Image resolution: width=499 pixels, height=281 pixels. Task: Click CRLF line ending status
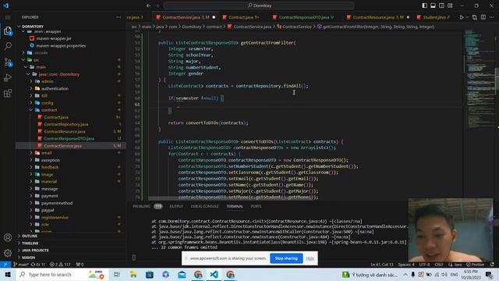[439, 265]
